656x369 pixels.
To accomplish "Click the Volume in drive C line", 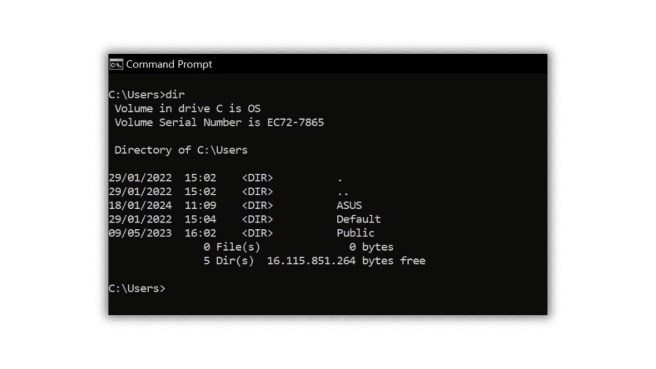I will (x=187, y=109).
